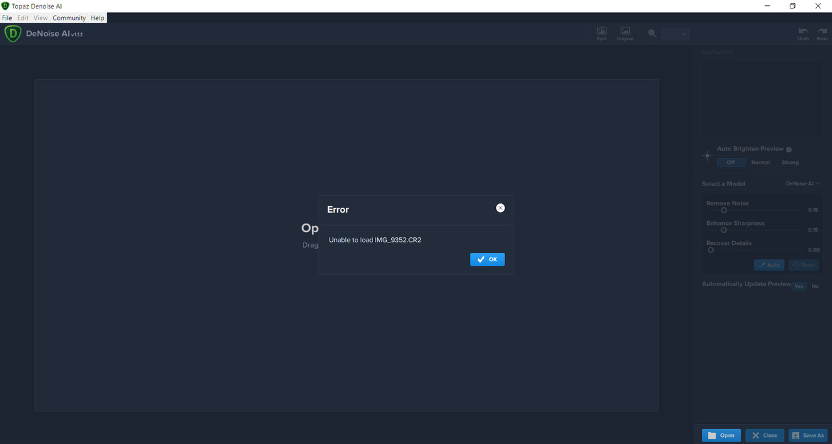Click 'Unable to load IMG_9352.CR2' message
Image resolution: width=832 pixels, height=444 pixels.
click(x=375, y=240)
